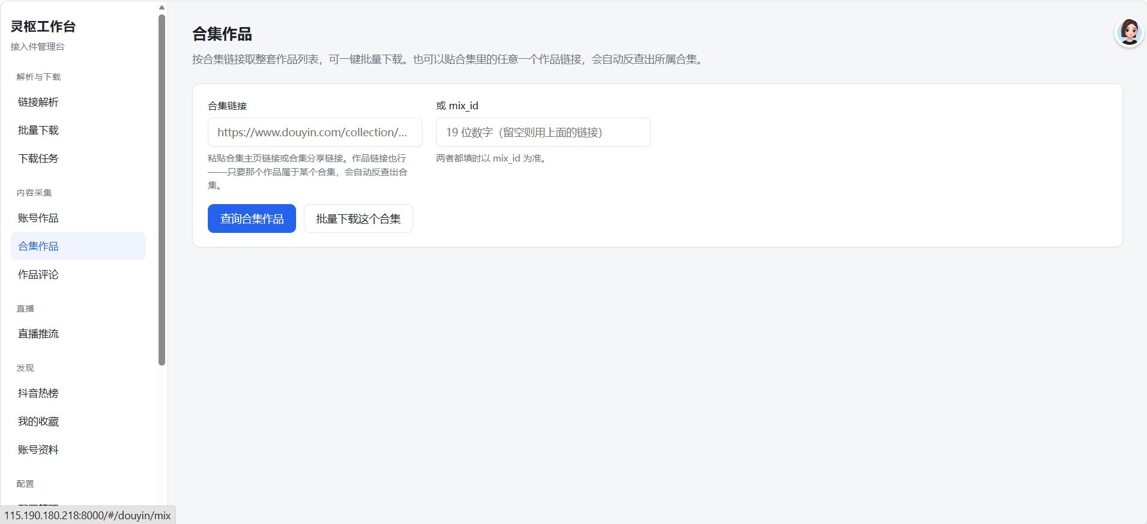Go to 我的收藏 in the sidebar

(78, 421)
